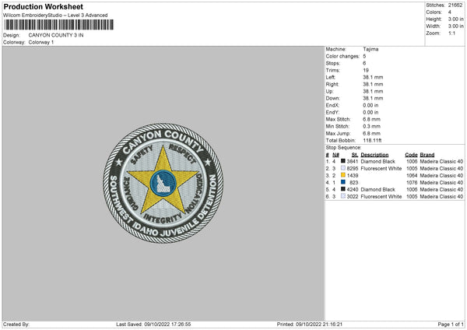Click the Stops value '6'
The width and height of the screenshot is (467, 330).
(364, 63)
